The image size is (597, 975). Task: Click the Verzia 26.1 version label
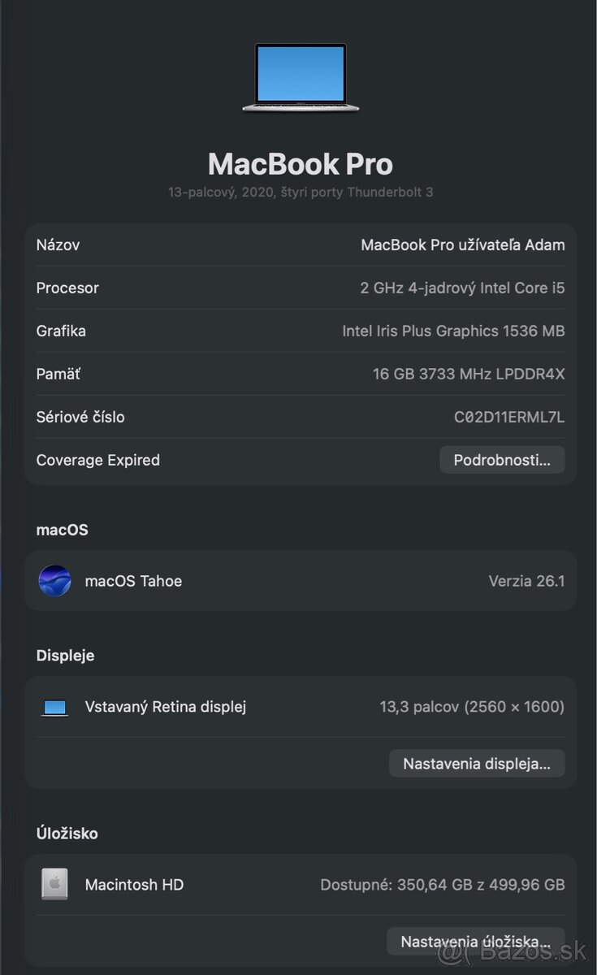point(526,580)
